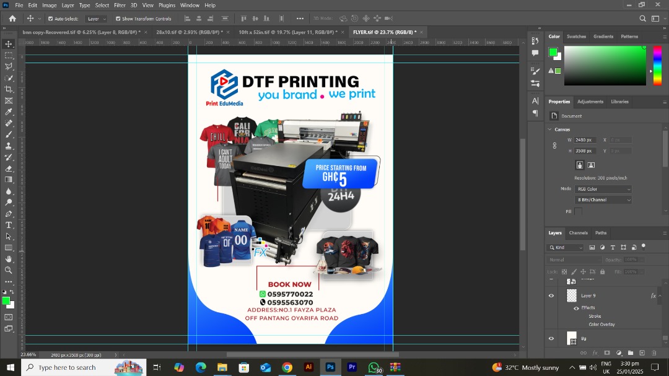
Task: Click the three-dots more options button in options bar
Action: (x=300, y=19)
